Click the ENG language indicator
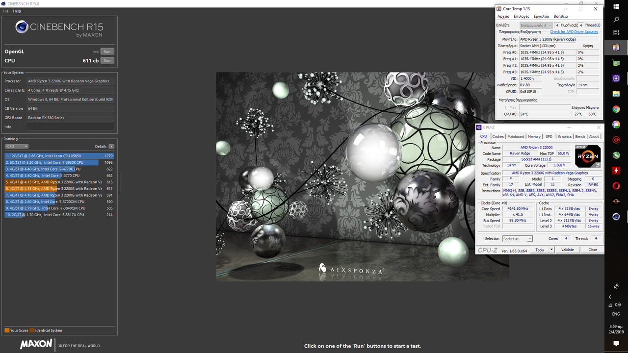The image size is (628, 353). click(616, 314)
